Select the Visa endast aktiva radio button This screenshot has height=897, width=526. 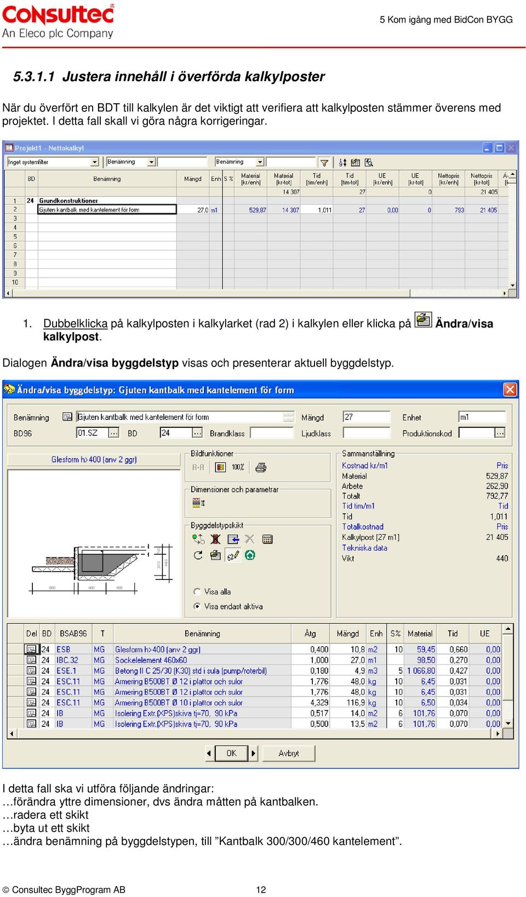197,606
